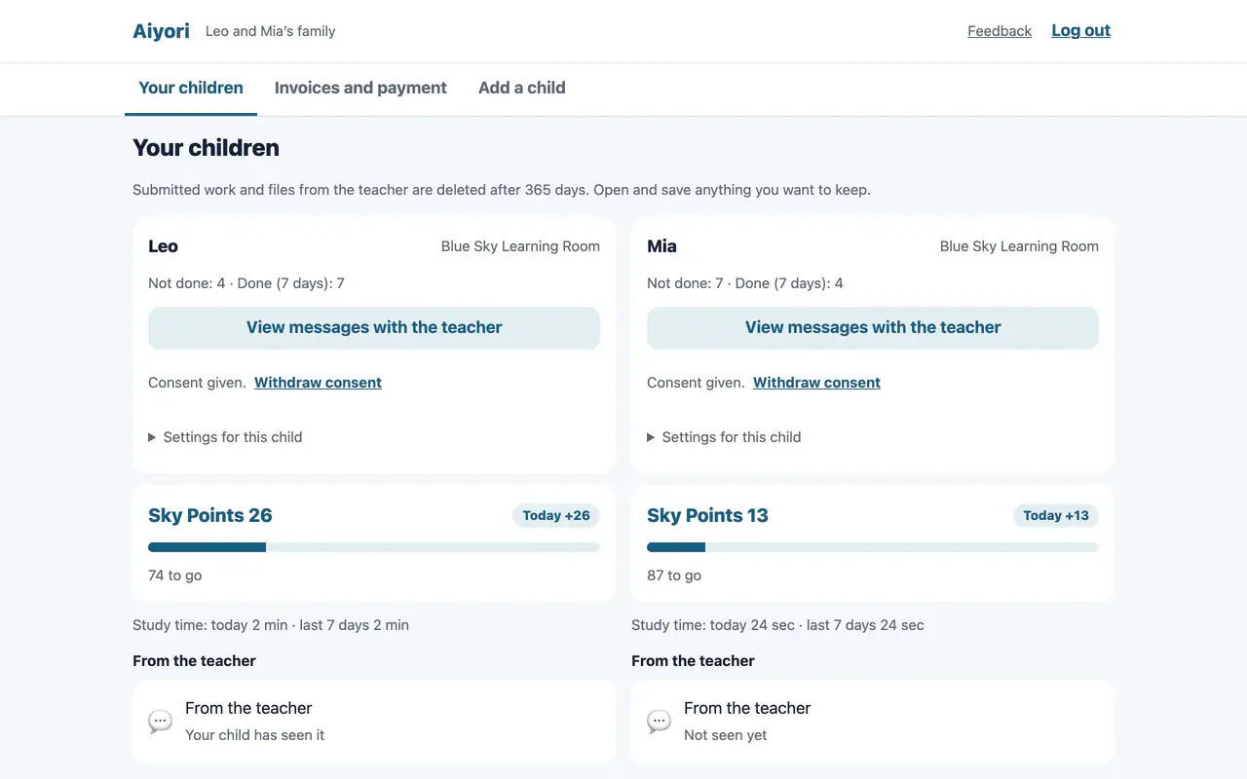Click the '87 to go' text
The image size is (1247, 779).
click(x=674, y=575)
